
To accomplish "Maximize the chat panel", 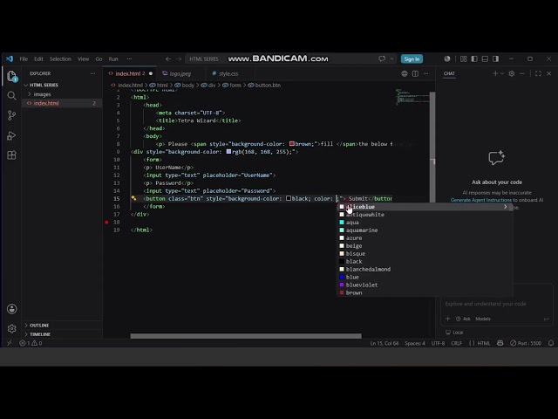I will (x=538, y=73).
